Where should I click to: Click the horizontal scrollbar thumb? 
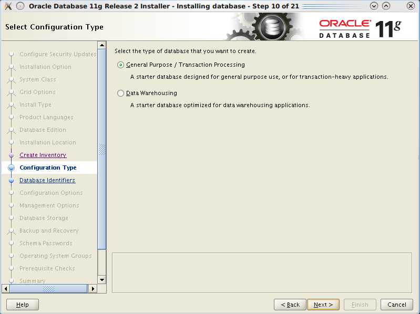[x=48, y=289]
